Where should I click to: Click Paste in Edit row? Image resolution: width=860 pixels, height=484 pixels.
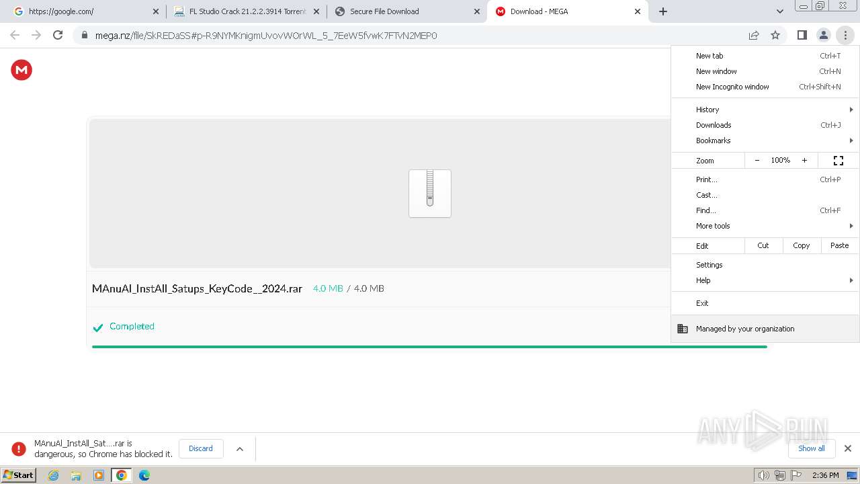pos(840,245)
